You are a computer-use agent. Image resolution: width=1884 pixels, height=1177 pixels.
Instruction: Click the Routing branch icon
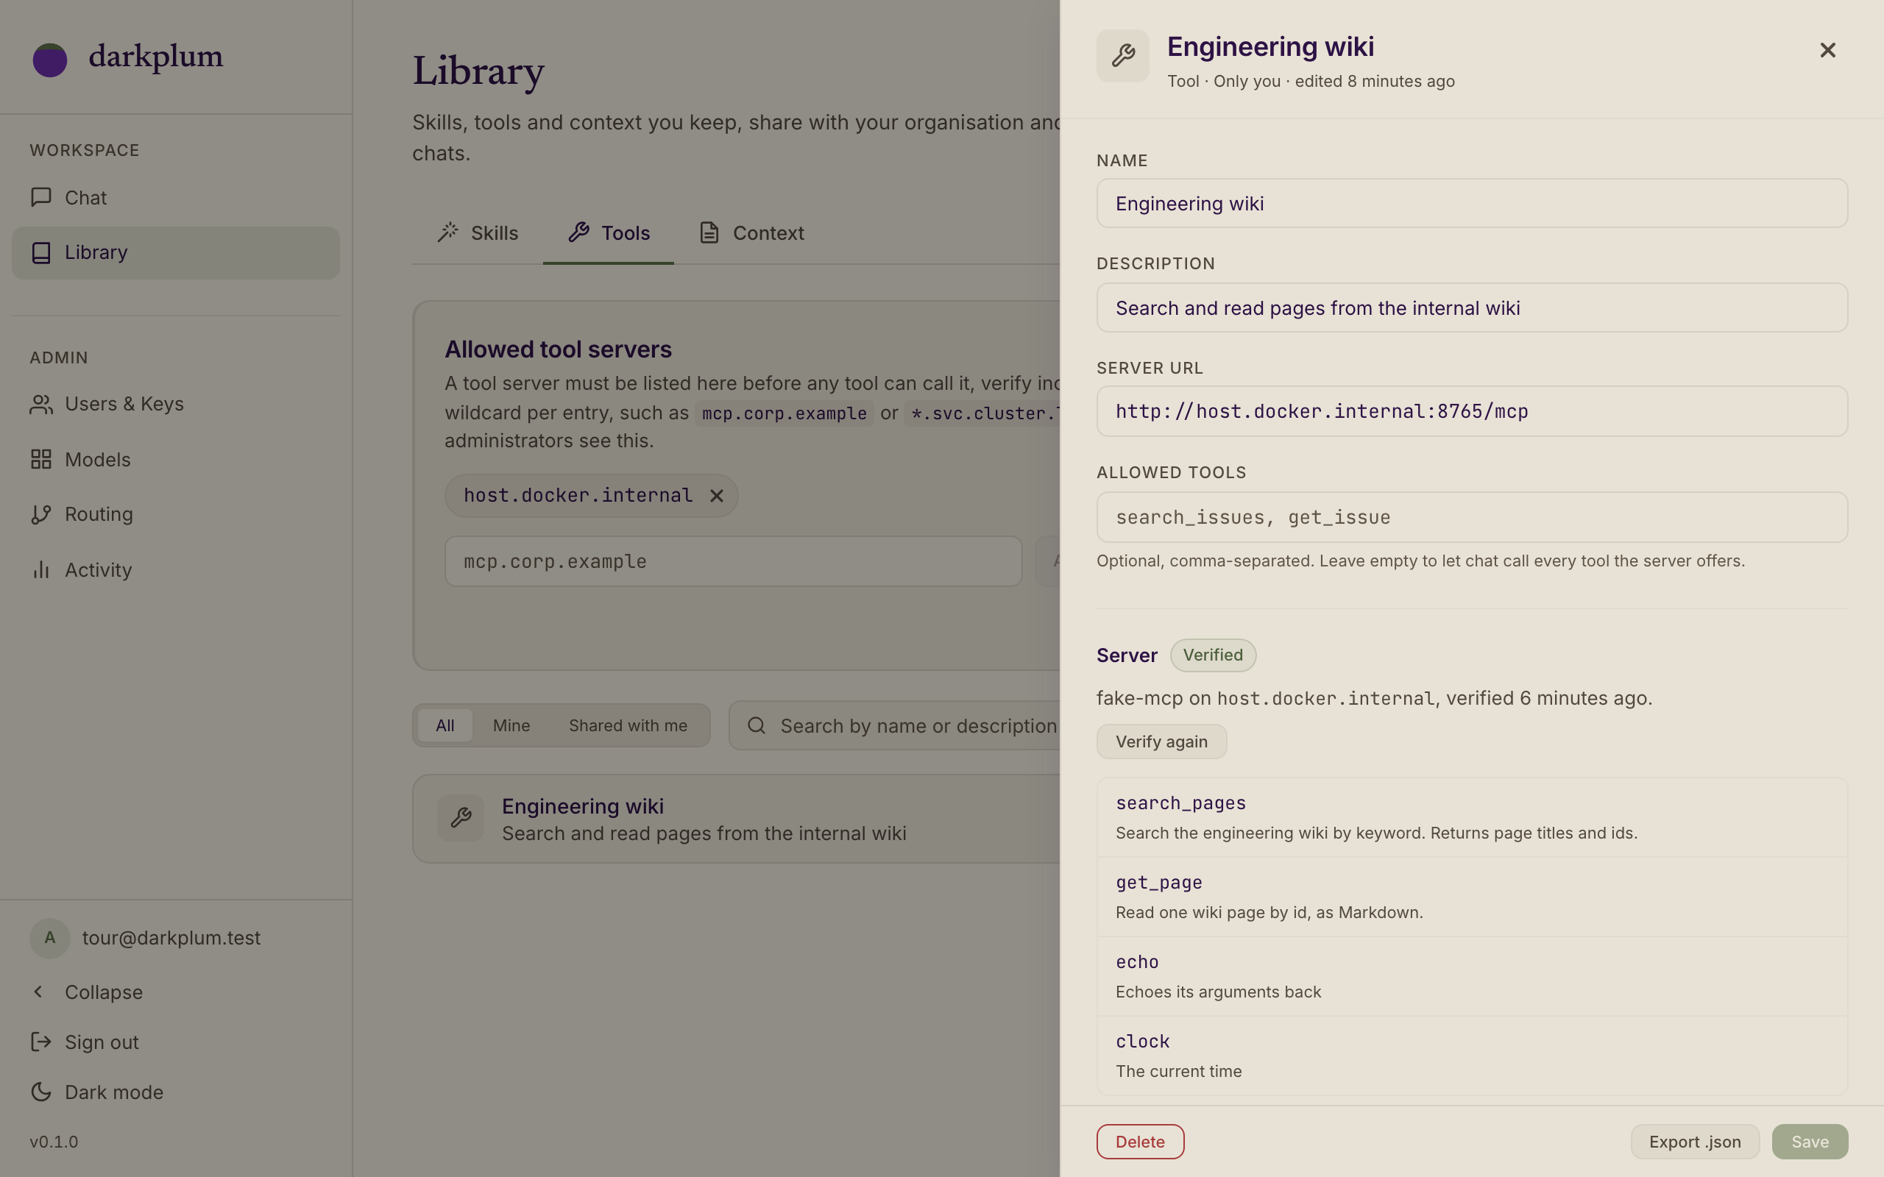tap(41, 514)
